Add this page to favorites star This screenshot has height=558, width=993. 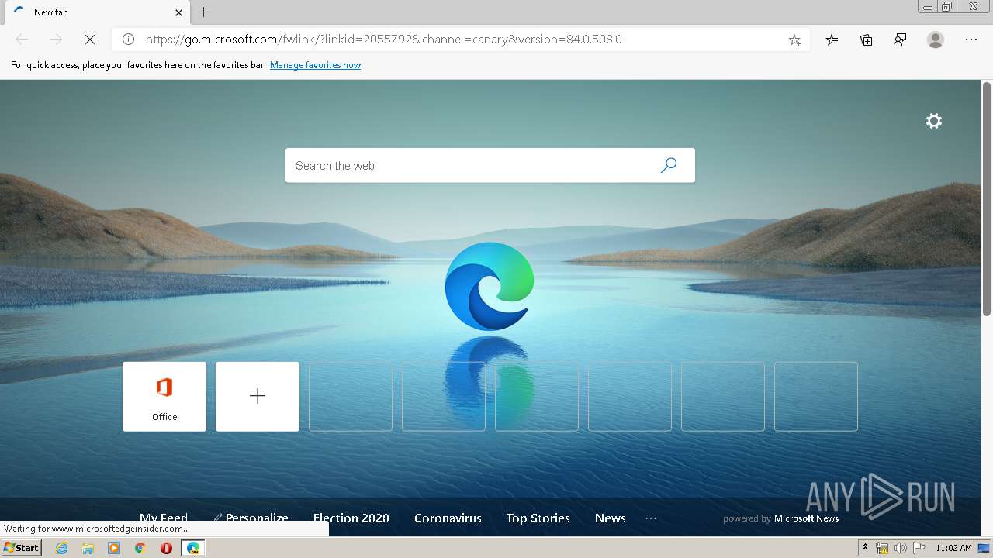tap(794, 40)
